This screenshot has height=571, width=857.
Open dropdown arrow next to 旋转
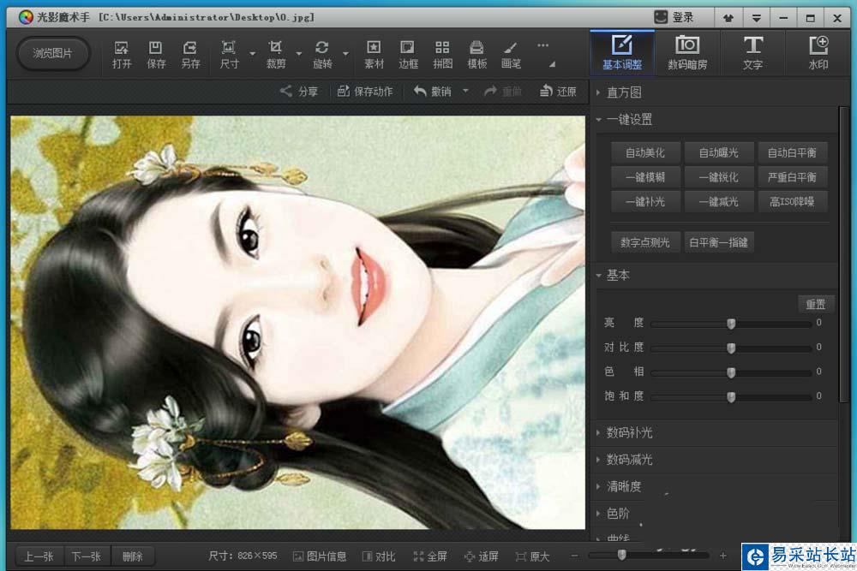tap(345, 54)
